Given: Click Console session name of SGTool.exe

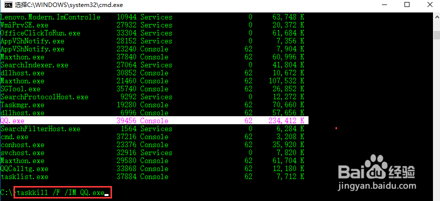Looking at the screenshot, I should 154,89.
